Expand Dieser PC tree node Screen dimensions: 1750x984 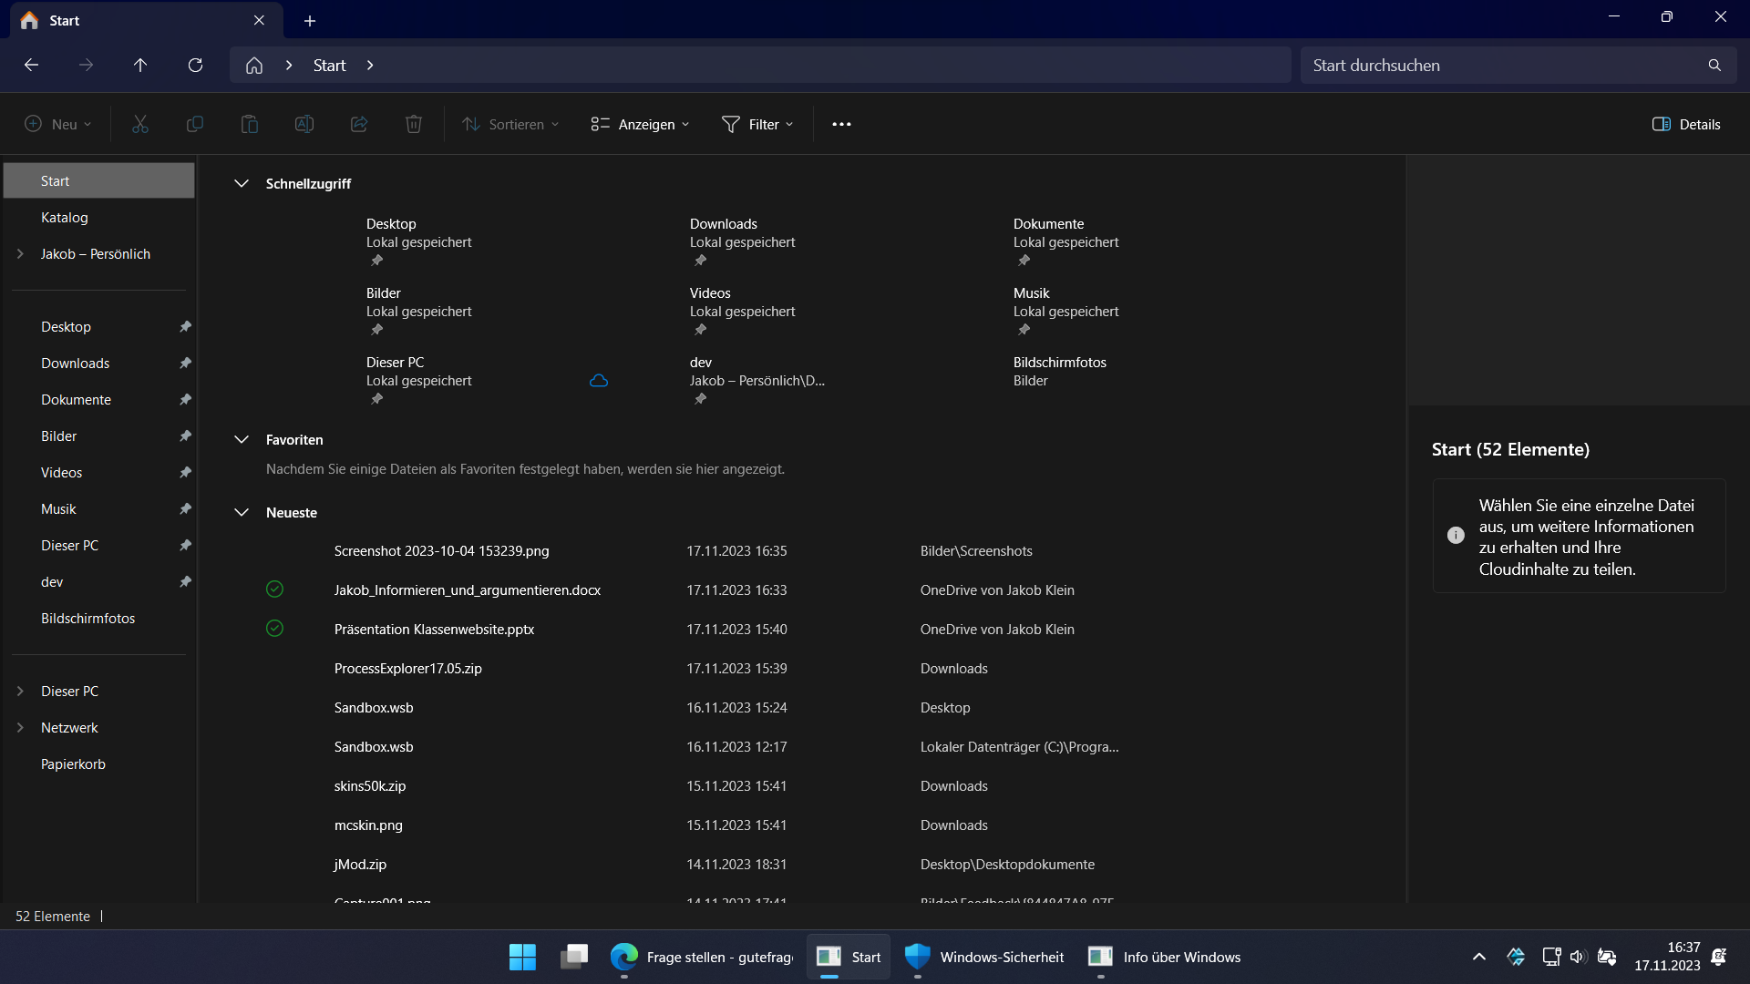click(x=20, y=691)
